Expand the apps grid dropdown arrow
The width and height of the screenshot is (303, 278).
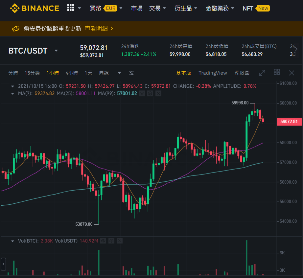[80, 8]
